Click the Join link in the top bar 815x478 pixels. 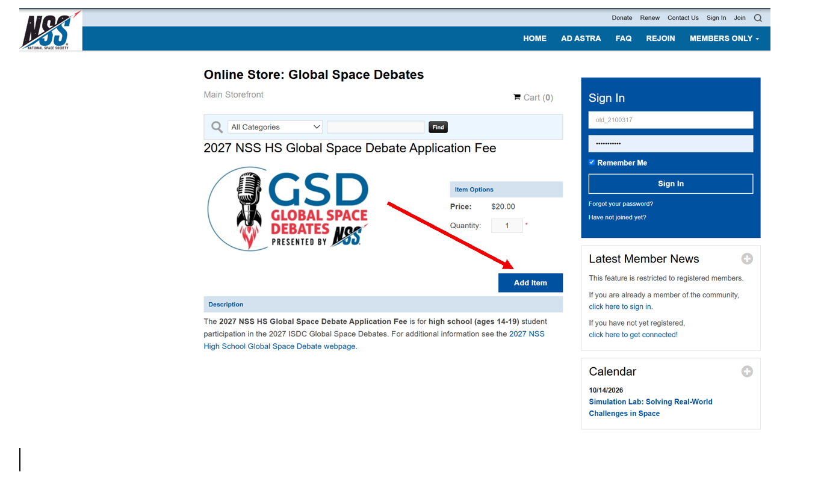click(x=740, y=18)
